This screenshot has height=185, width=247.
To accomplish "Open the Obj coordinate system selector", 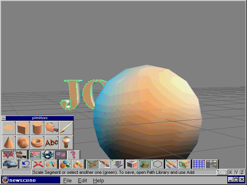I will coord(222,172).
